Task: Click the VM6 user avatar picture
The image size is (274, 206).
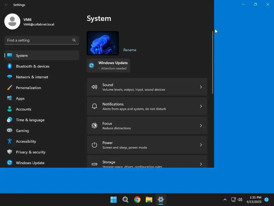Action: click(12, 21)
